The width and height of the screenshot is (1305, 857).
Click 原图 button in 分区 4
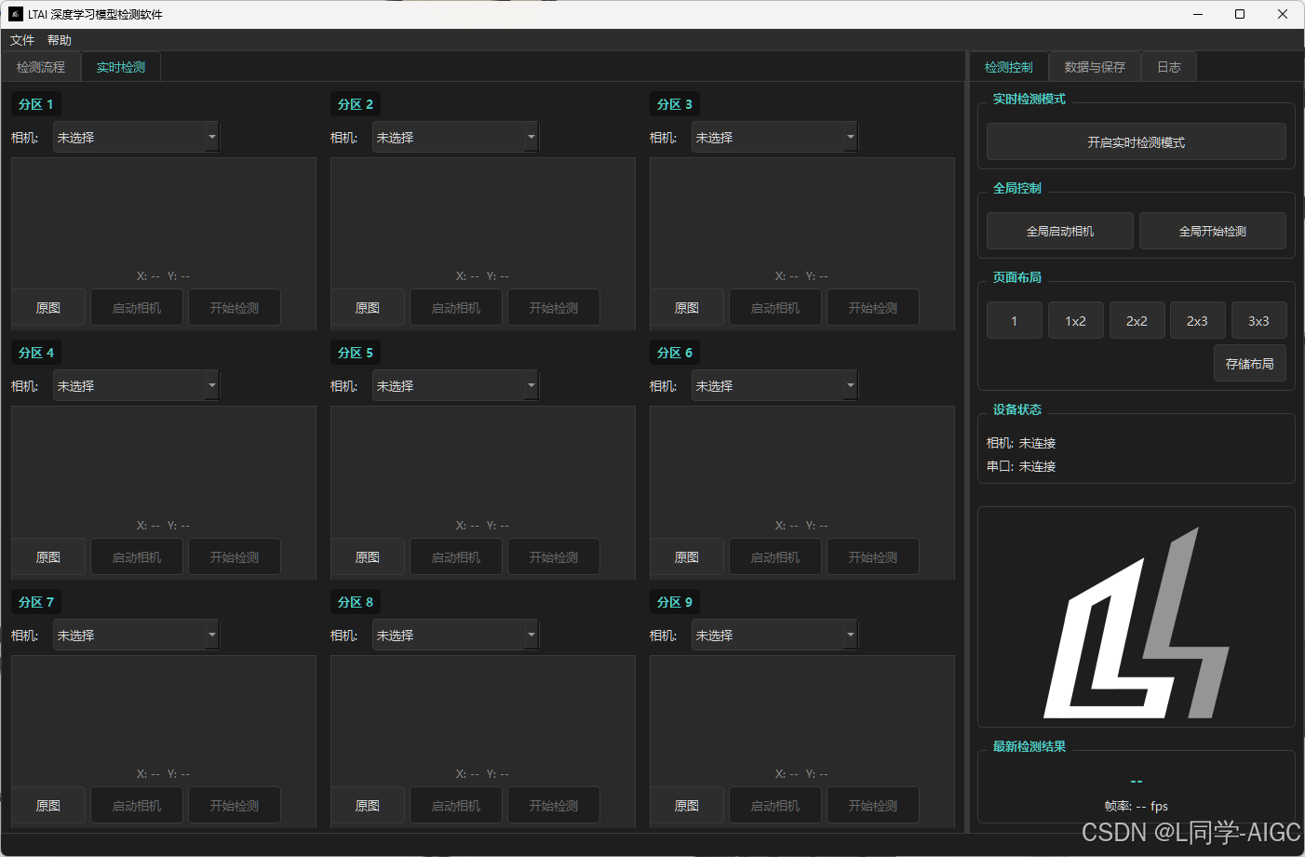[x=48, y=557]
